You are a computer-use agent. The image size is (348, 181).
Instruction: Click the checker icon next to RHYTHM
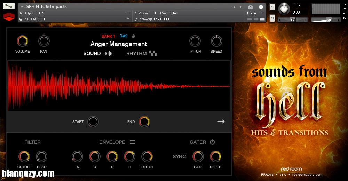click(x=153, y=53)
